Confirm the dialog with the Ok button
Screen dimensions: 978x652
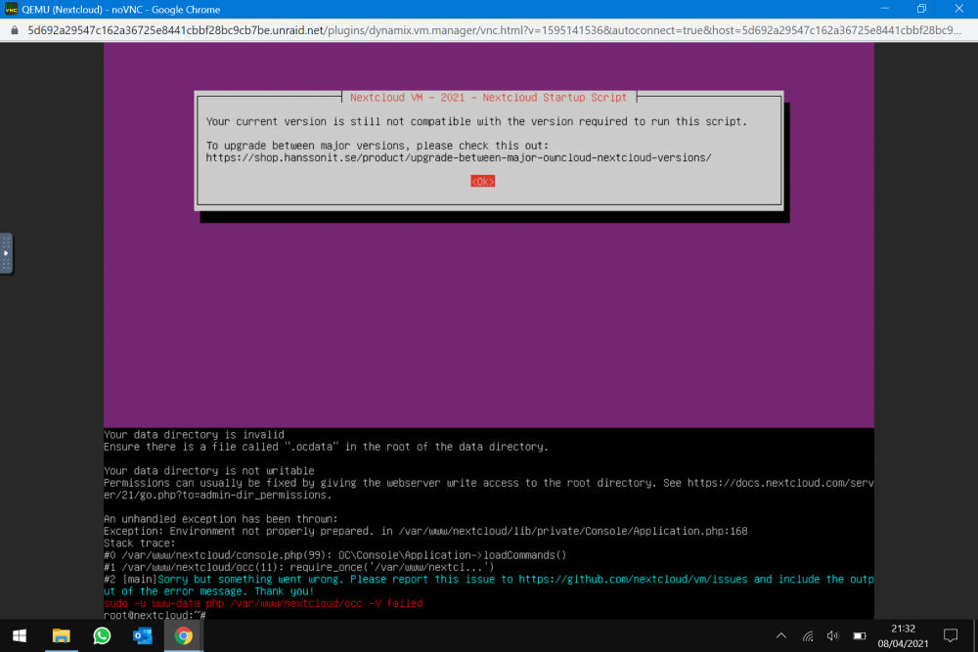pos(482,182)
